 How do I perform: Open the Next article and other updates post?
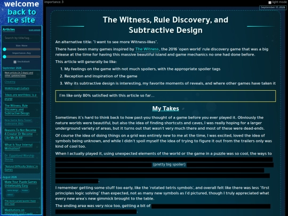click(19, 74)
